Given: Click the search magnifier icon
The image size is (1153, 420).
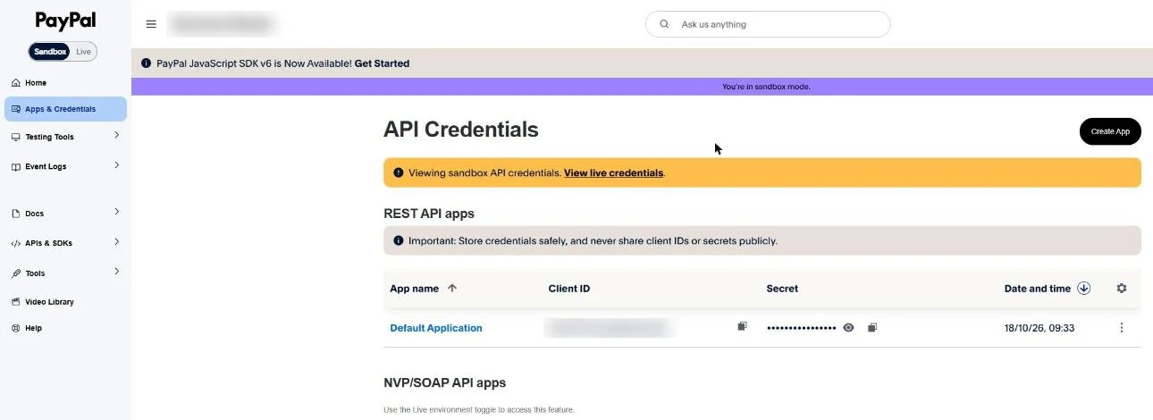Looking at the screenshot, I should [x=664, y=24].
